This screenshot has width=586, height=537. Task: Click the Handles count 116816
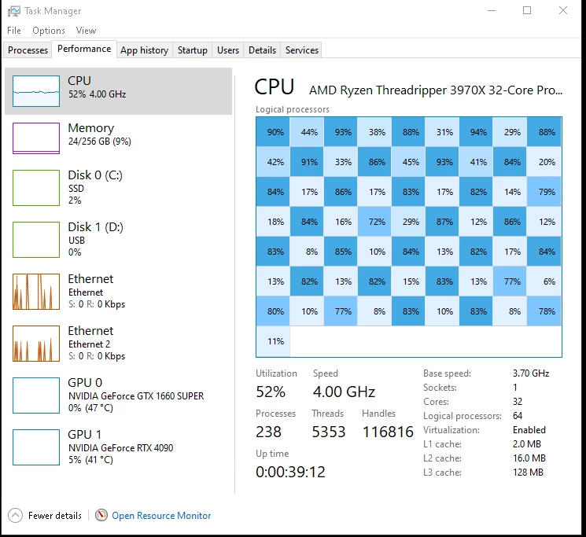click(x=388, y=432)
